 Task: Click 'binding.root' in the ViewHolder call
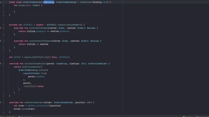100,2
